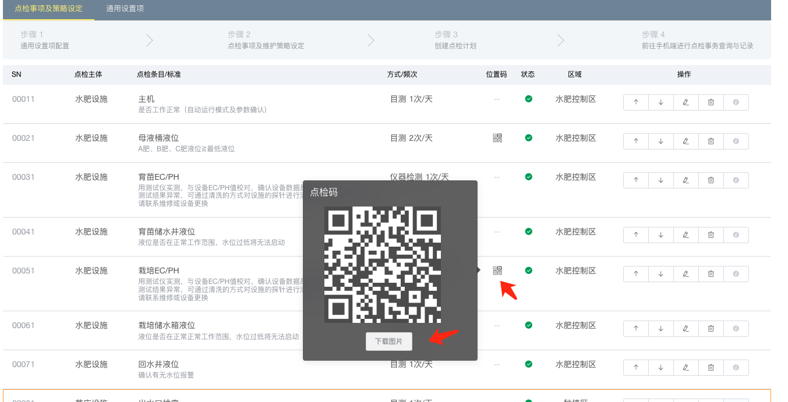Screen dimensions: 788x402
Task: Open info for 回水井液位 row
Action: point(736,368)
